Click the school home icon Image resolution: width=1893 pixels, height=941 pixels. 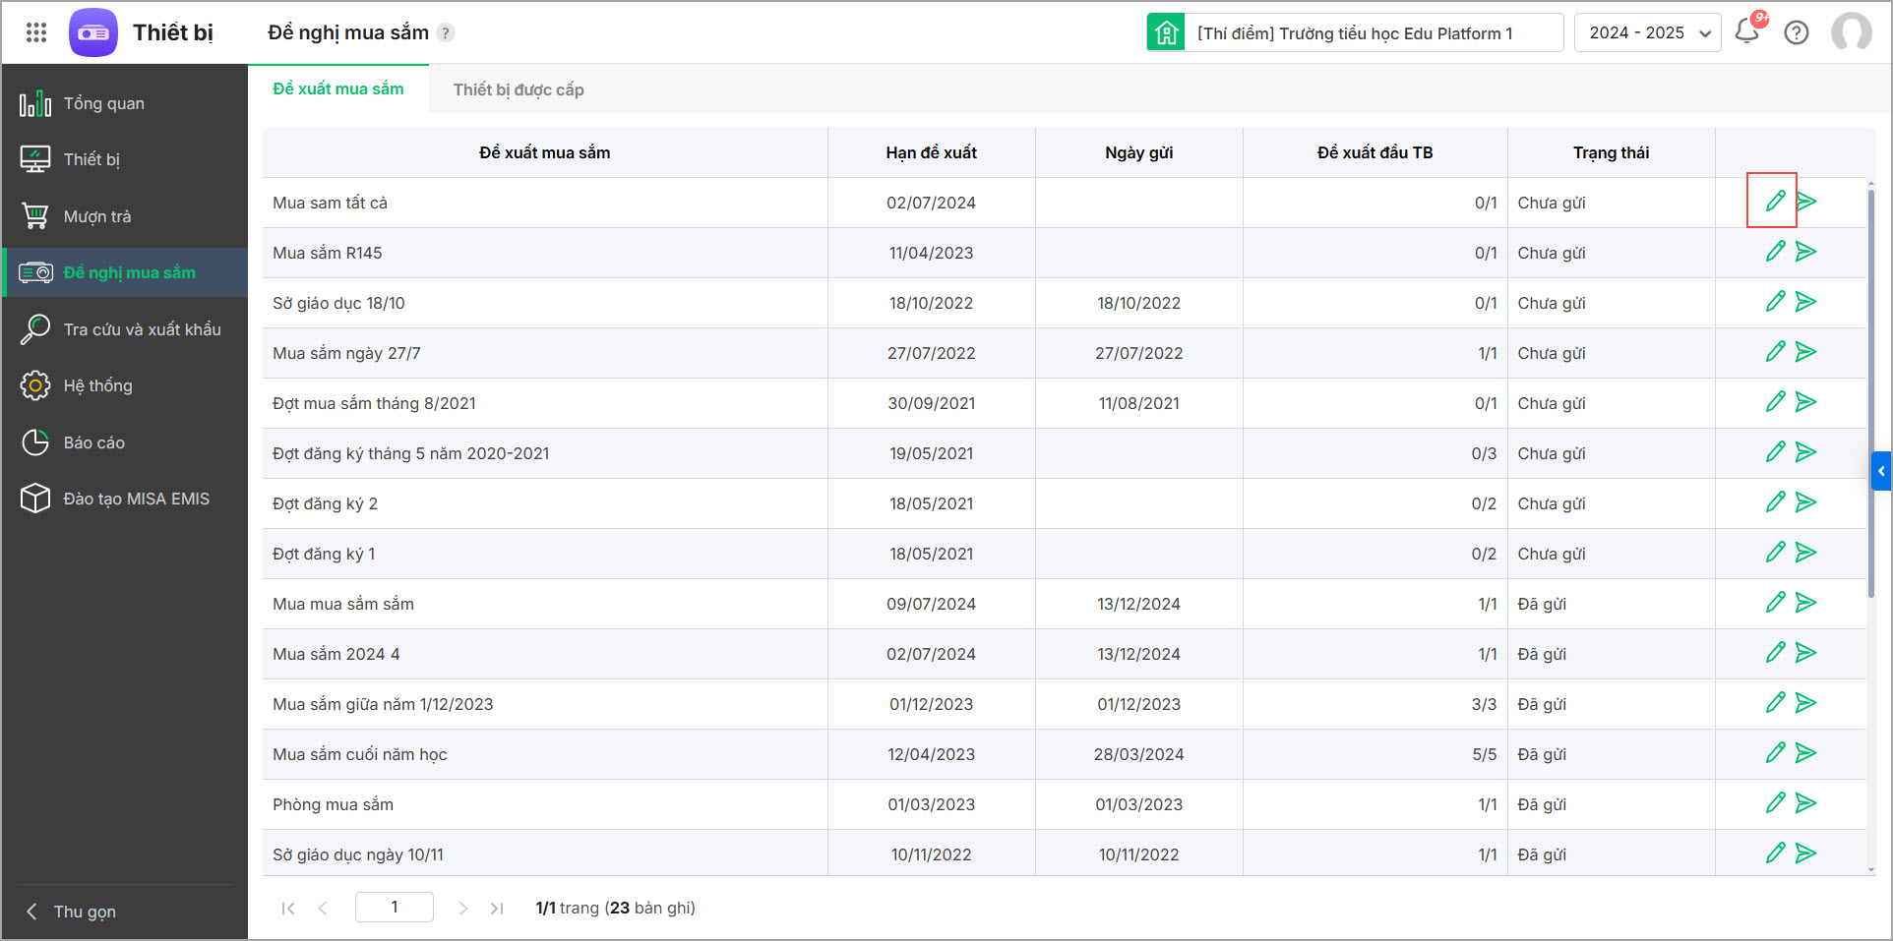(x=1166, y=32)
